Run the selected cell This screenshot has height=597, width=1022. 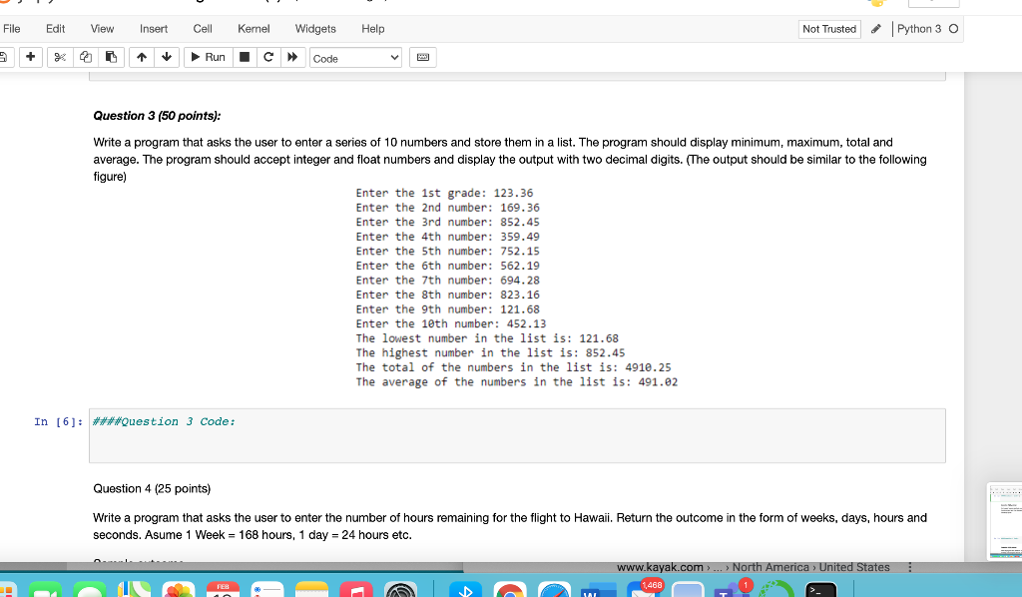pos(208,57)
